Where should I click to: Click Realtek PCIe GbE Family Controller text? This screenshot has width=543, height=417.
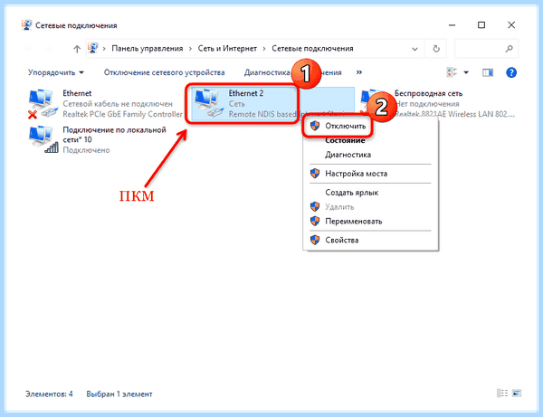point(122,114)
